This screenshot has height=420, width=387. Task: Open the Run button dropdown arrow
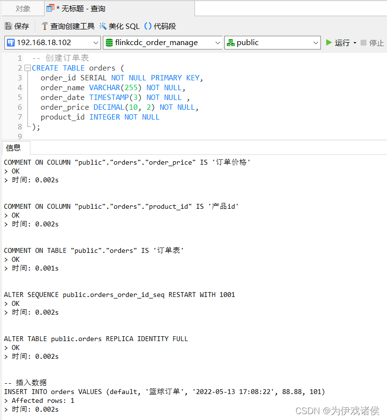coord(355,43)
